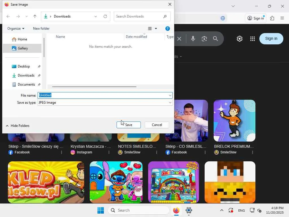The height and width of the screenshot is (217, 289).
Task: Open the SmileSlow.pl shop banner image
Action: point(46,182)
